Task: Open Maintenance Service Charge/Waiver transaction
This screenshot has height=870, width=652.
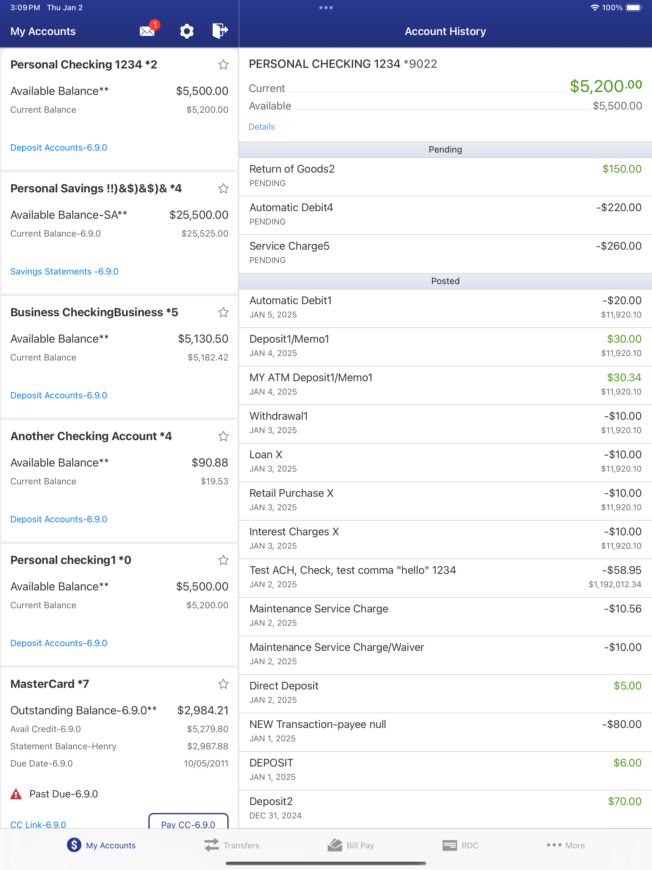Action: [445, 655]
